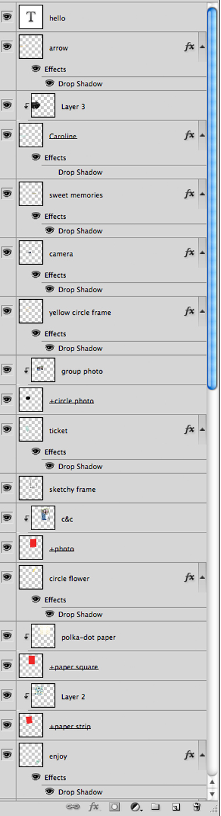221x816 pixels.
Task: Collapse effects on the circle flower layer
Action: click(x=202, y=578)
